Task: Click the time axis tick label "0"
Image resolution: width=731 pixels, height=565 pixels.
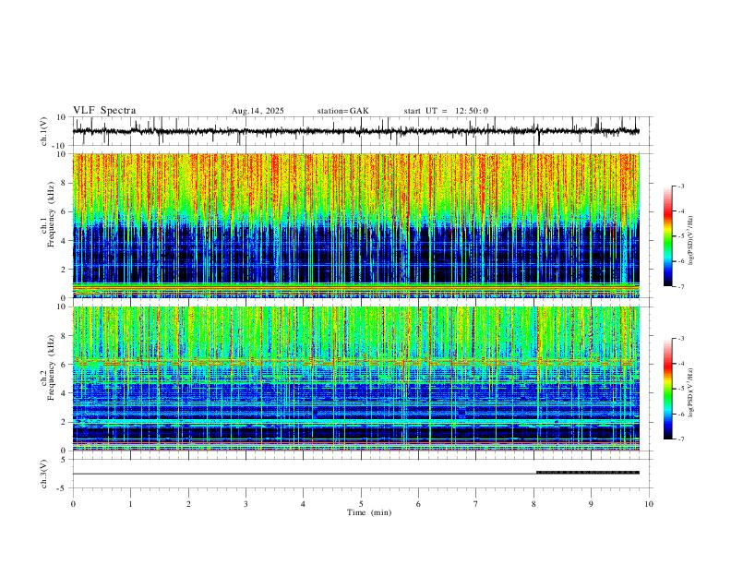Action: click(x=73, y=504)
